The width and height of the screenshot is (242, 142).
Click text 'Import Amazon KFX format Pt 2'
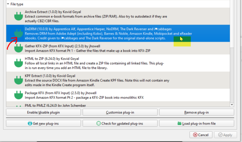pos(49,98)
